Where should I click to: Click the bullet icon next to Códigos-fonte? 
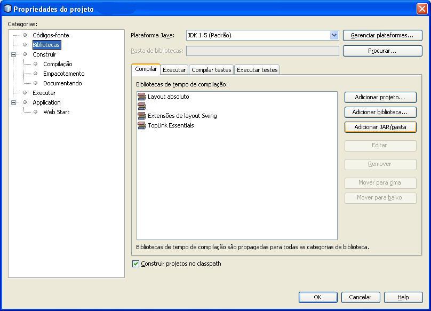click(x=25, y=35)
